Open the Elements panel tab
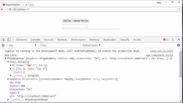This screenshot has width=183, height=103. point(21,40)
